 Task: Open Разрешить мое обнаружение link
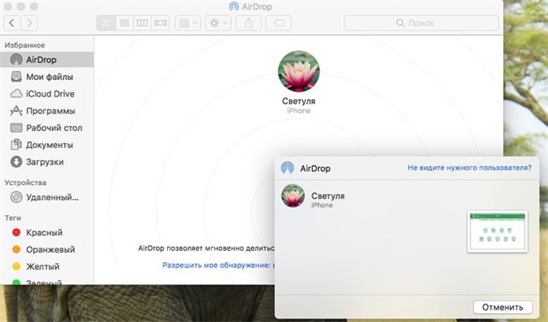click(219, 266)
